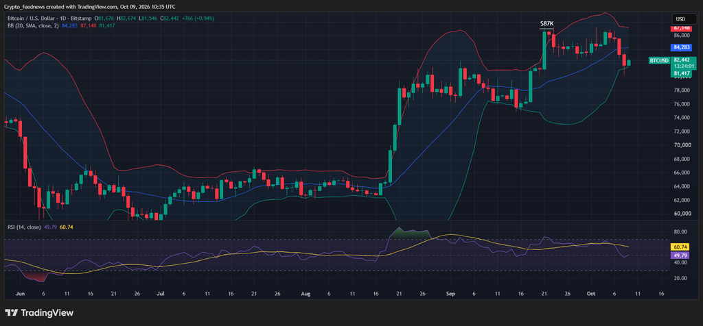The height and width of the screenshot is (326, 703).
Task: Click the red 87,148 price scale label
Action: pos(682,28)
